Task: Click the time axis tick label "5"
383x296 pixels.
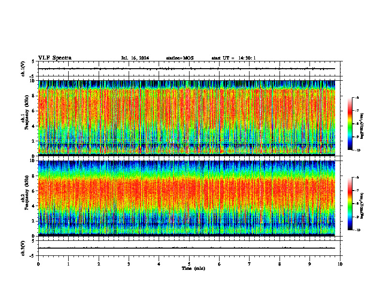Action: coord(189,264)
